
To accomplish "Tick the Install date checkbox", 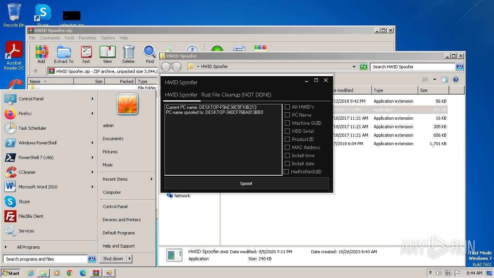I will [287, 164].
